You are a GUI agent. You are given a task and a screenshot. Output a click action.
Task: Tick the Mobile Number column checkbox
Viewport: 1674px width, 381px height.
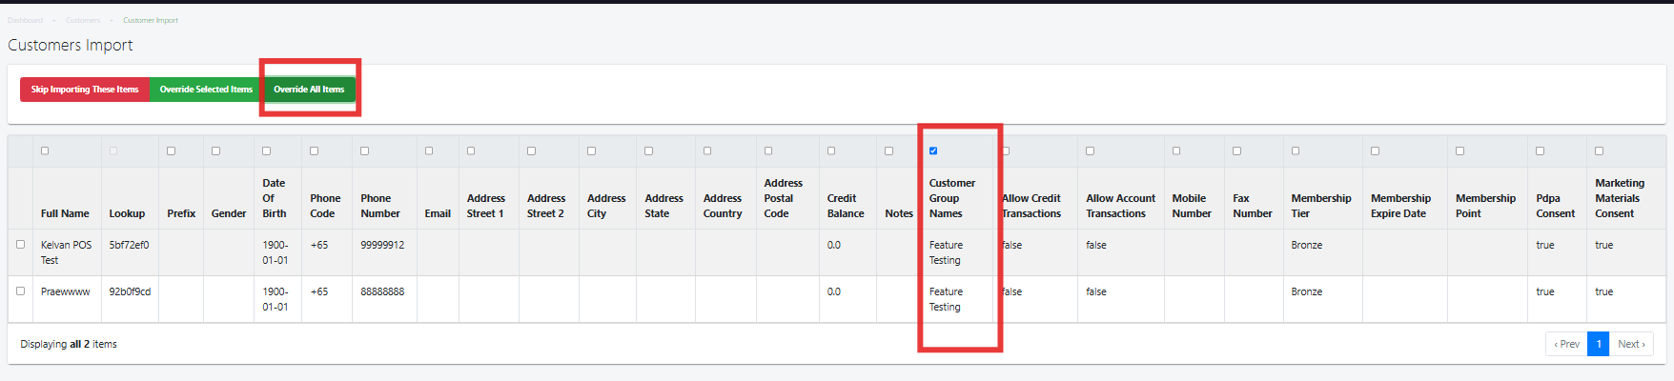point(1176,150)
